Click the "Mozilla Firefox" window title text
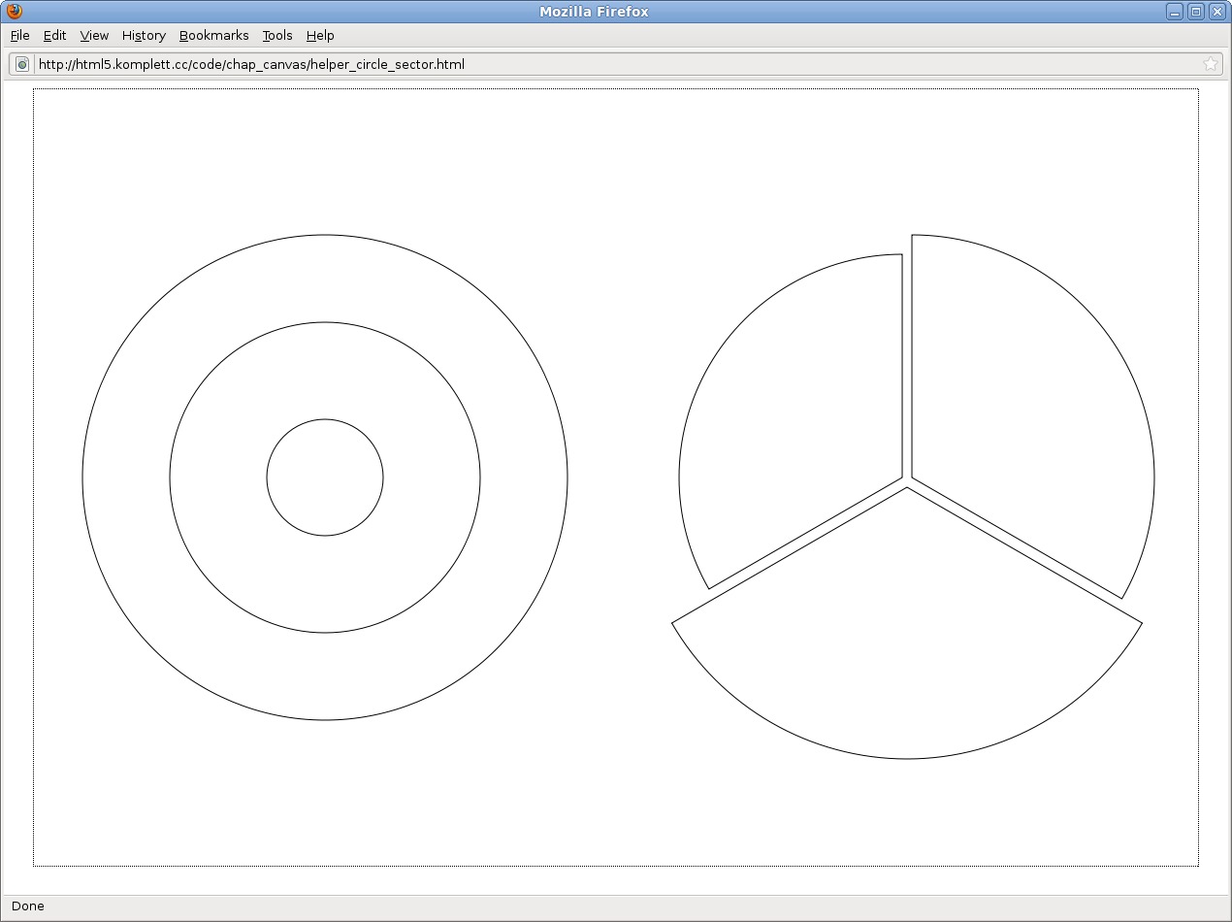 [594, 12]
